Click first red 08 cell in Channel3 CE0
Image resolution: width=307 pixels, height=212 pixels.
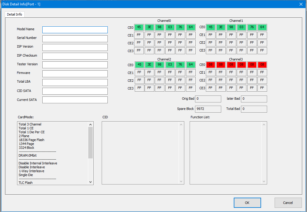tap(210, 64)
